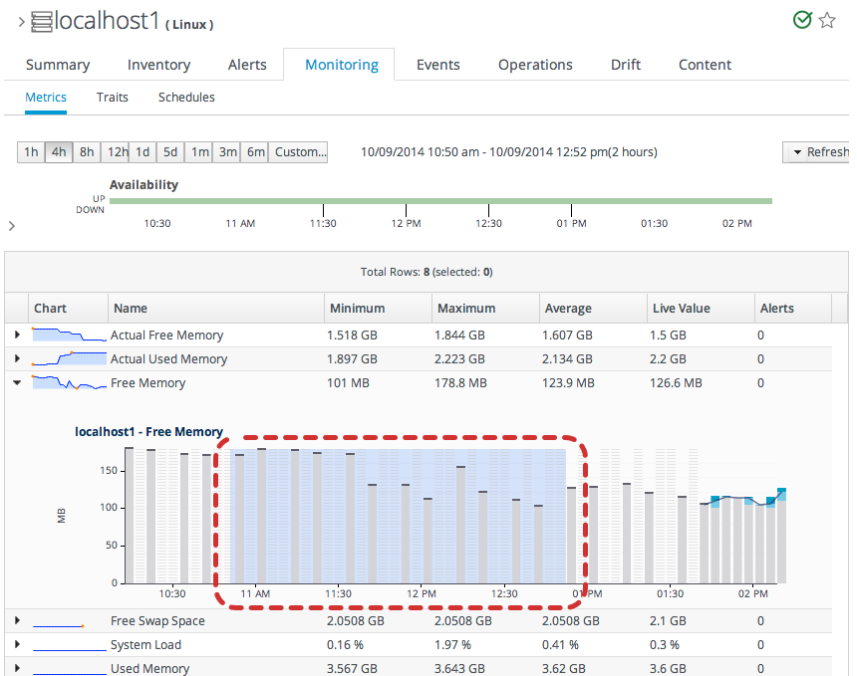
Task: Select the 1h time range button
Action: point(31,152)
